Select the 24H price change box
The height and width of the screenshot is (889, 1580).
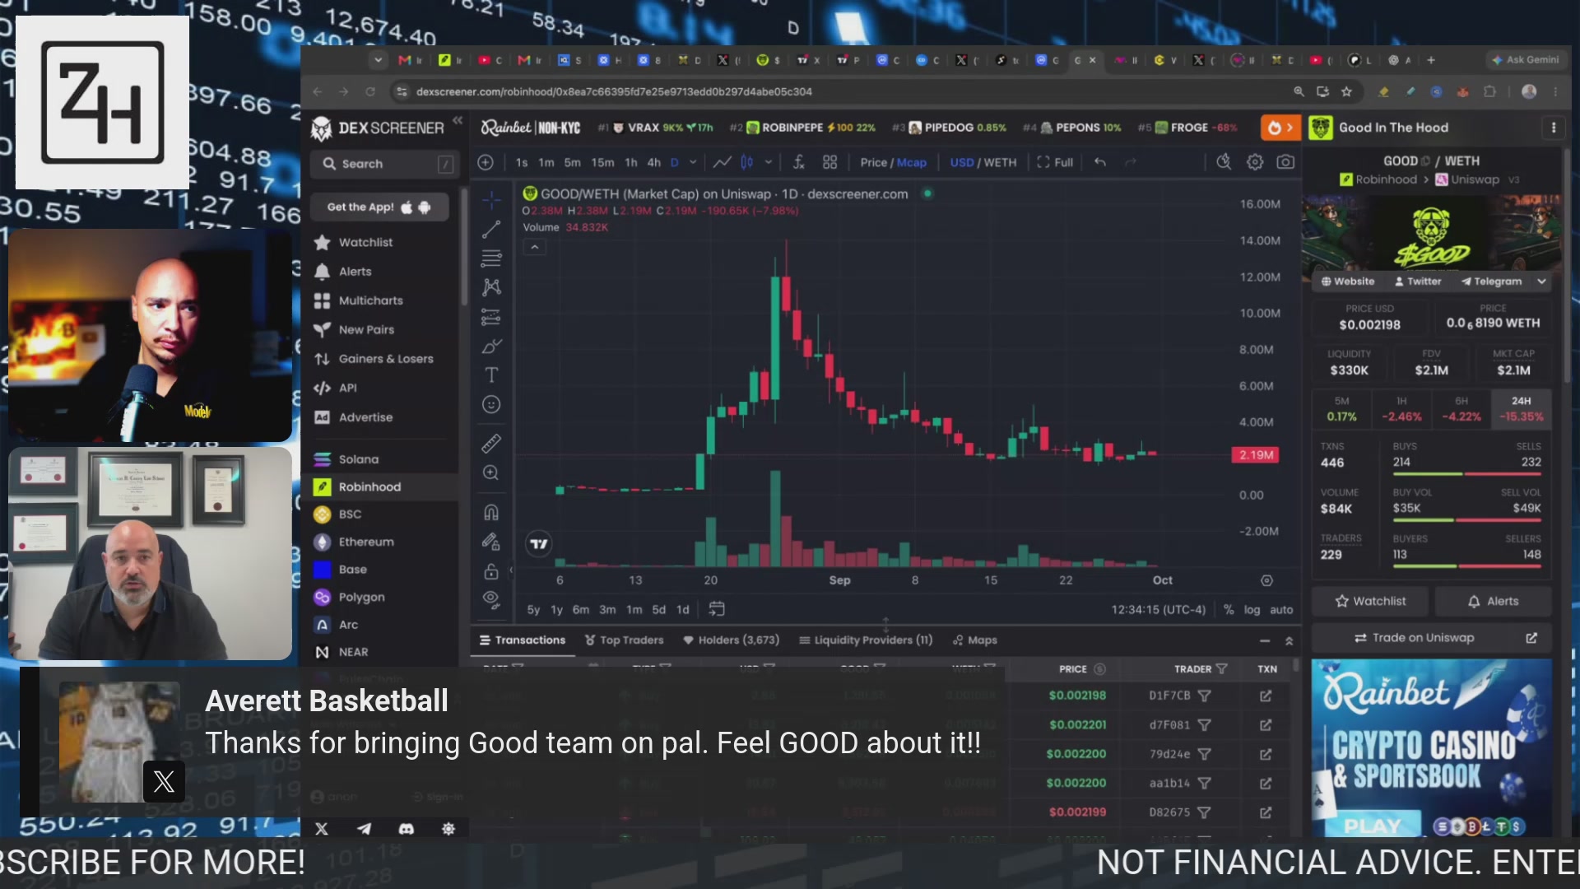pos(1521,409)
